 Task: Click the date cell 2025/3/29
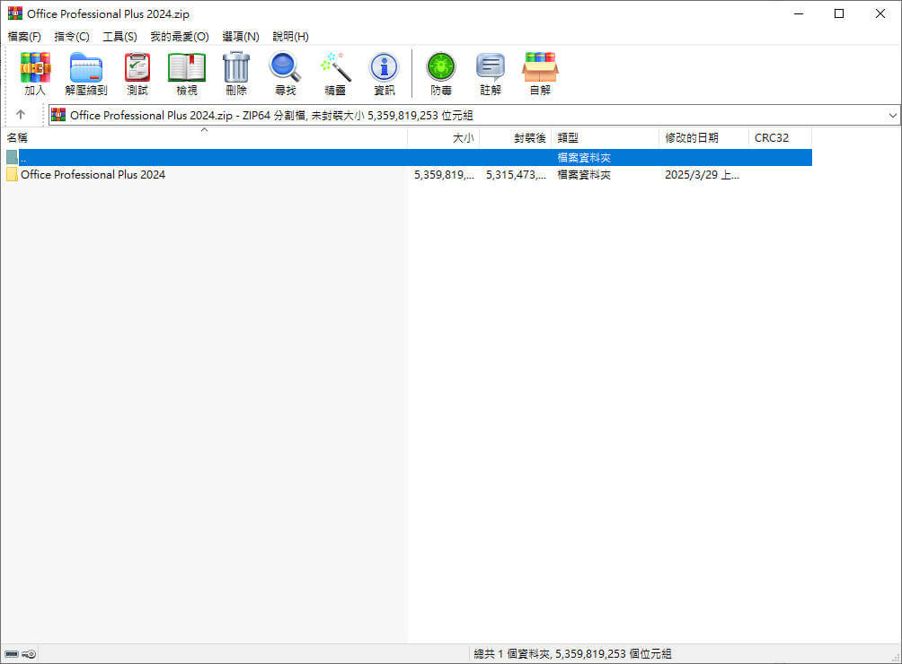(x=702, y=175)
